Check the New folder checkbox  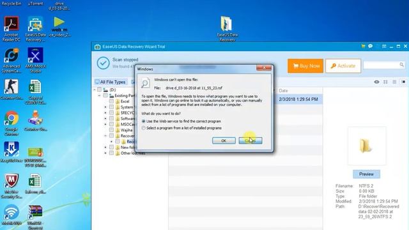pos(111,147)
